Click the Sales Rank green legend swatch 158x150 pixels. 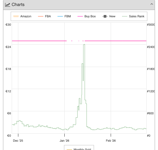click(125, 16)
